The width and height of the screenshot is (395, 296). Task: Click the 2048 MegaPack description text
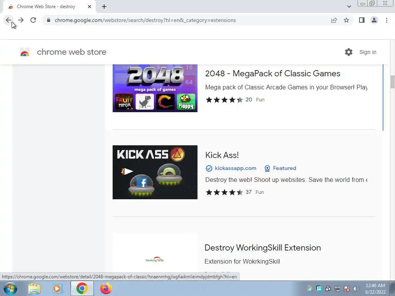[x=286, y=87]
